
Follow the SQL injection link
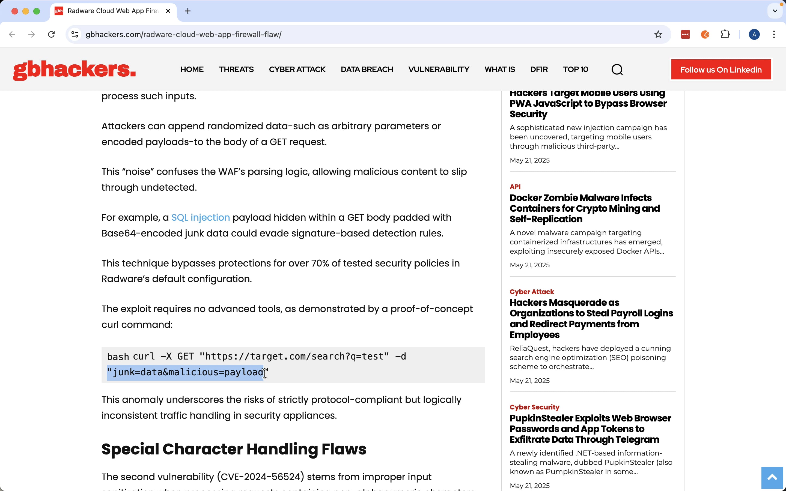[200, 217]
